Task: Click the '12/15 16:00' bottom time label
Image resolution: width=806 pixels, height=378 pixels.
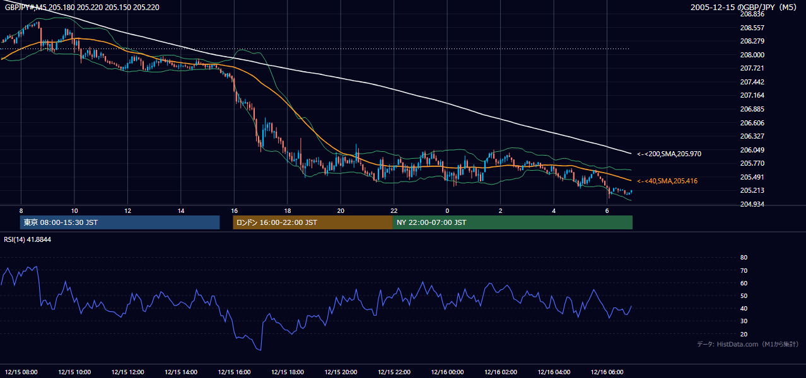Action: pos(234,372)
